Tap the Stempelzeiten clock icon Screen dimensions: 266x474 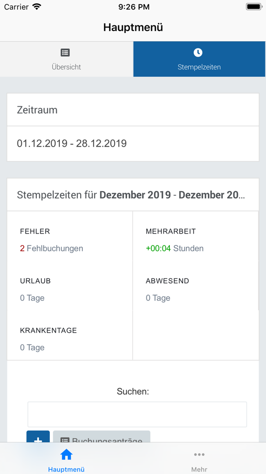198,52
